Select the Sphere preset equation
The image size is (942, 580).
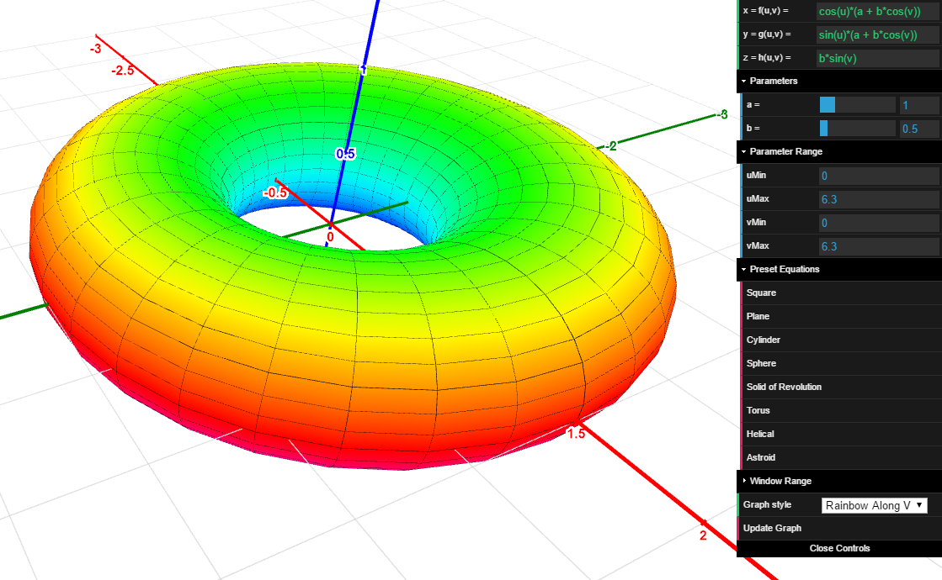[761, 363]
